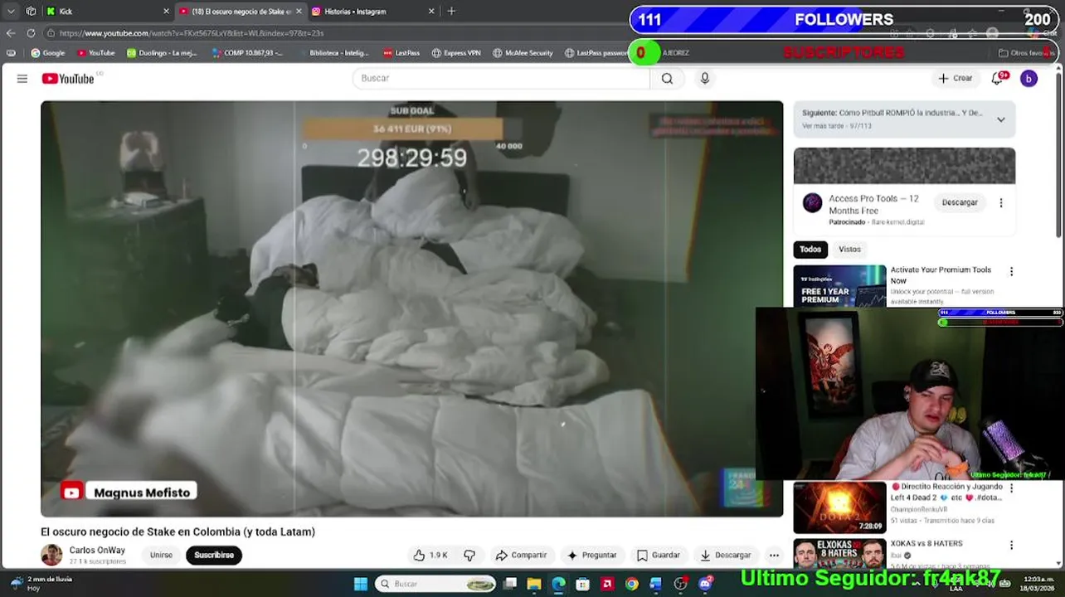Open File Explorer from taskbar

pos(534,584)
